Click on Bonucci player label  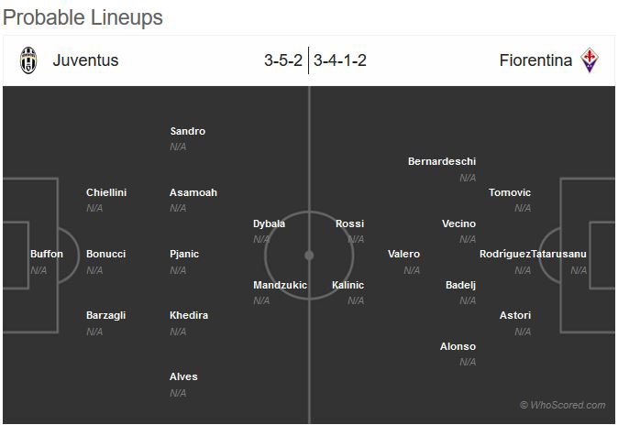pyautogui.click(x=105, y=254)
